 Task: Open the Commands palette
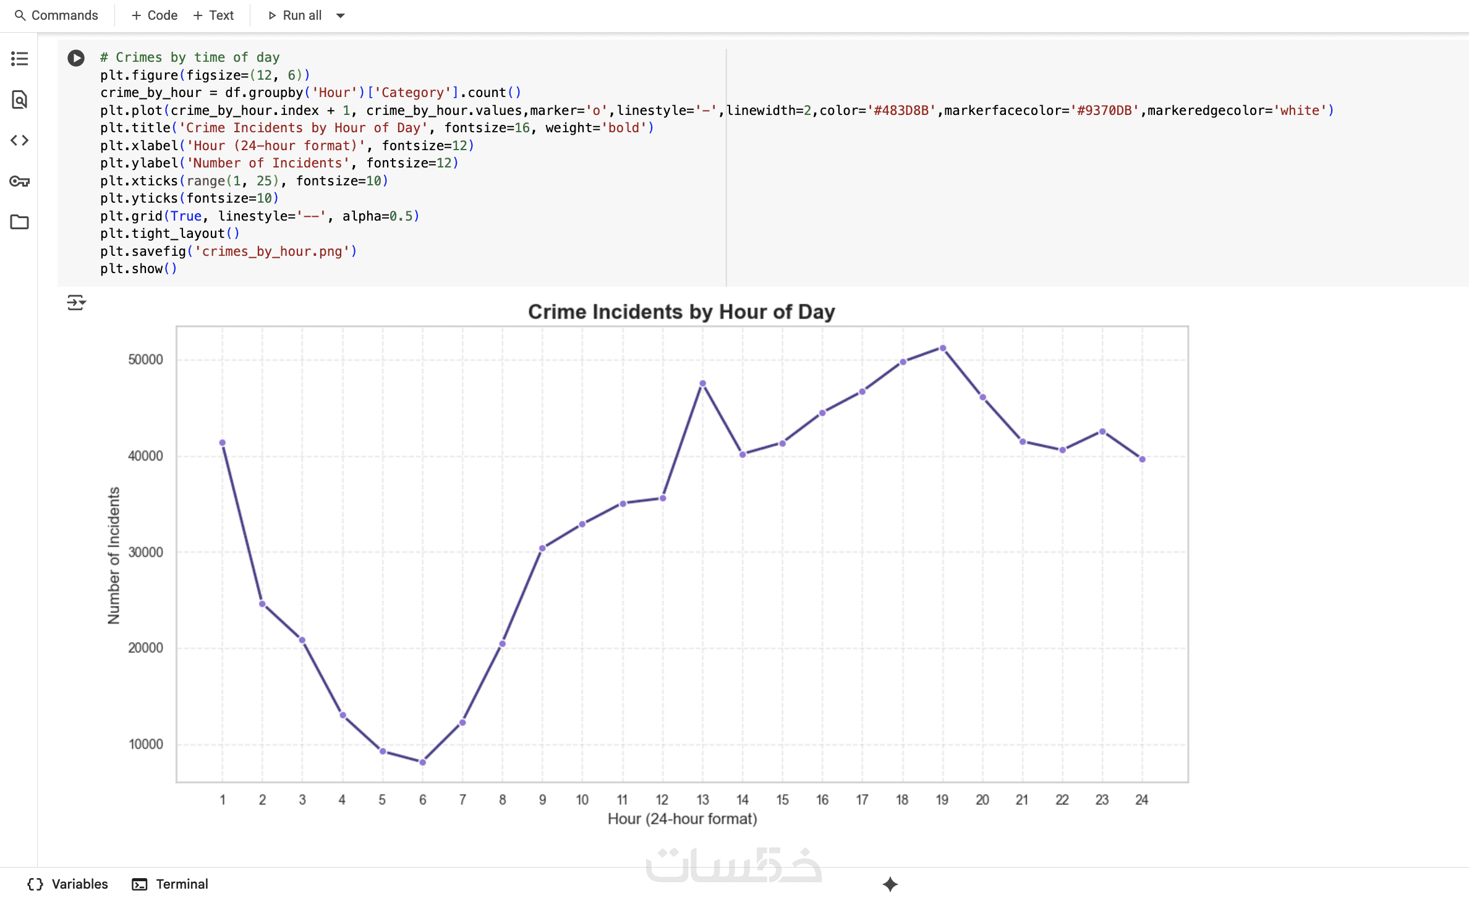[x=64, y=15]
